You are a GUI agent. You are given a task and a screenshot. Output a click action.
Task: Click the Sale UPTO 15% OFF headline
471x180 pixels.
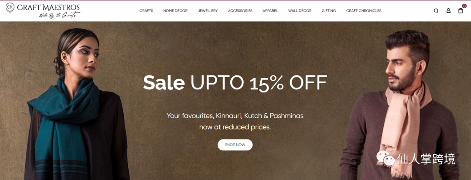[x=235, y=82]
